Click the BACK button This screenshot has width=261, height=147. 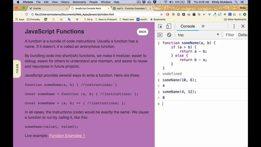142,32
